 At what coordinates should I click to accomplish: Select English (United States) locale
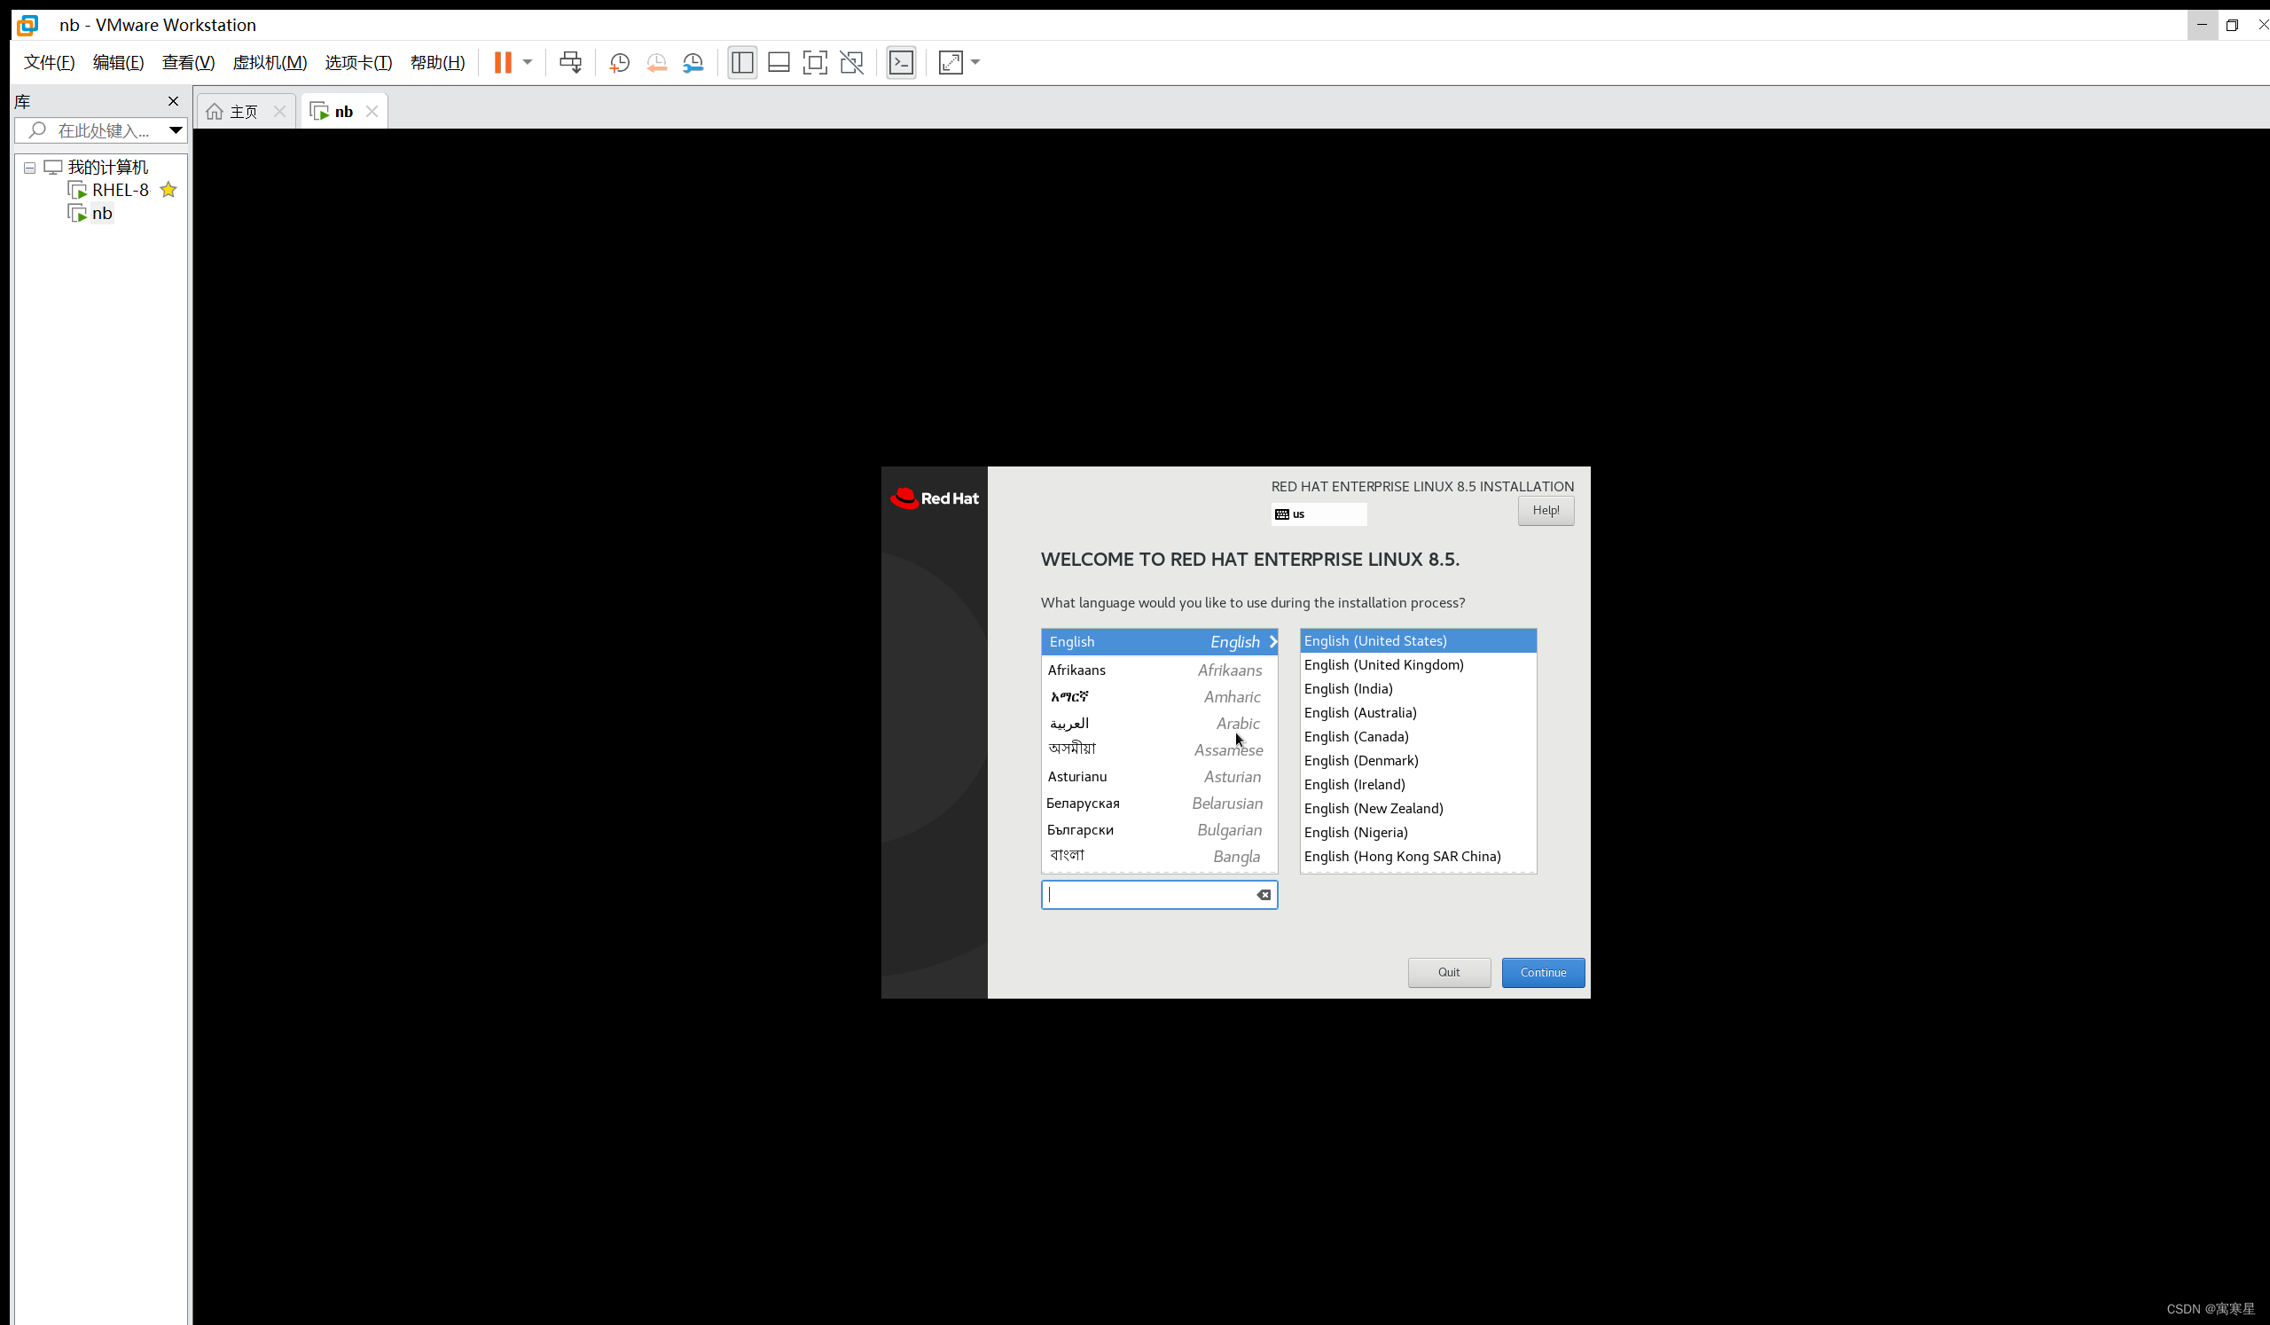(x=1418, y=641)
